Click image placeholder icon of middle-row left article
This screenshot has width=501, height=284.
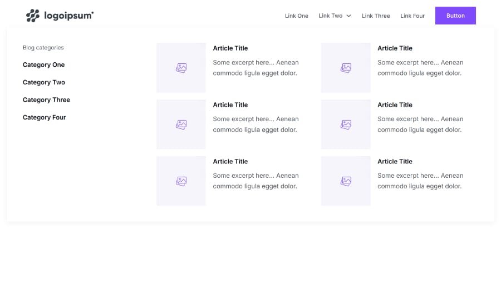(x=181, y=124)
